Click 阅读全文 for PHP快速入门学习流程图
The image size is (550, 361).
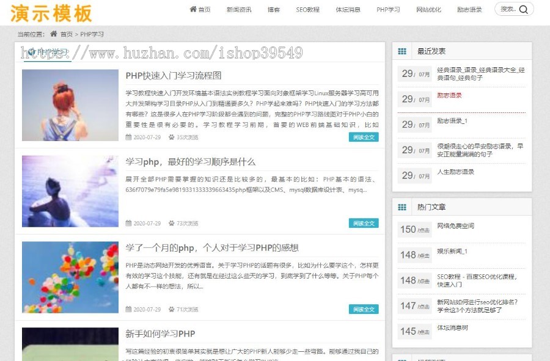pos(364,137)
